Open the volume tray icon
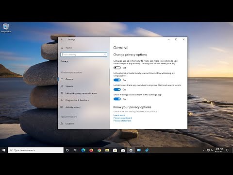The height and width of the screenshot is (175, 233). (212, 150)
